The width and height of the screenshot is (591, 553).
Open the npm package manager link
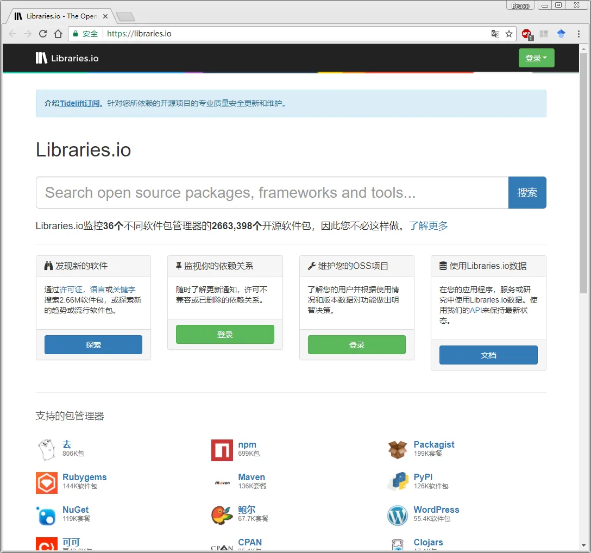pos(247,444)
